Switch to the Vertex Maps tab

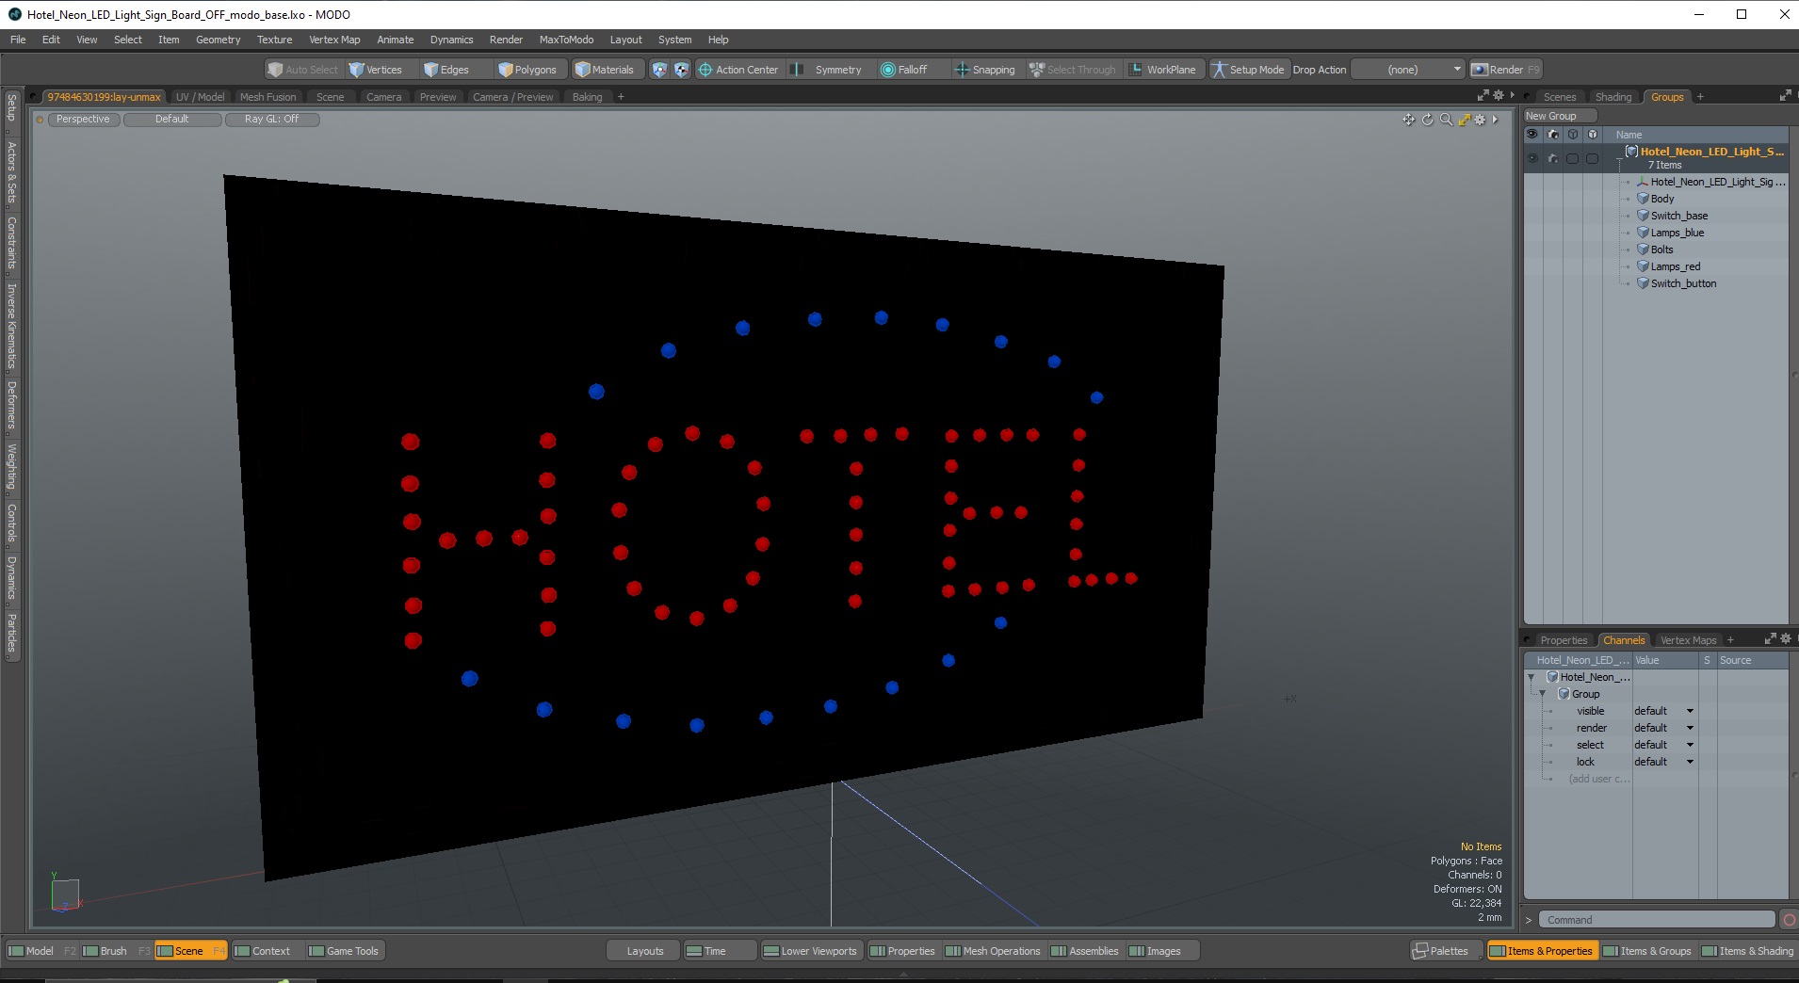[x=1688, y=640]
